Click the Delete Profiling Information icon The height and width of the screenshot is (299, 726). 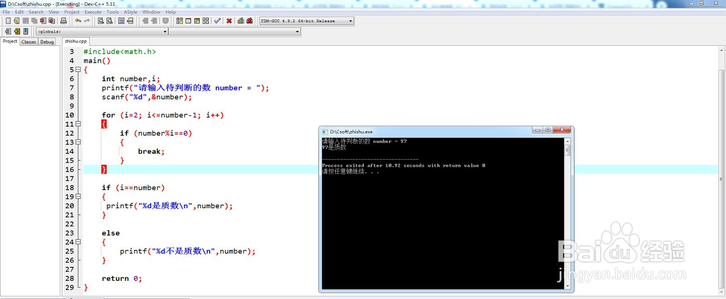(250, 21)
